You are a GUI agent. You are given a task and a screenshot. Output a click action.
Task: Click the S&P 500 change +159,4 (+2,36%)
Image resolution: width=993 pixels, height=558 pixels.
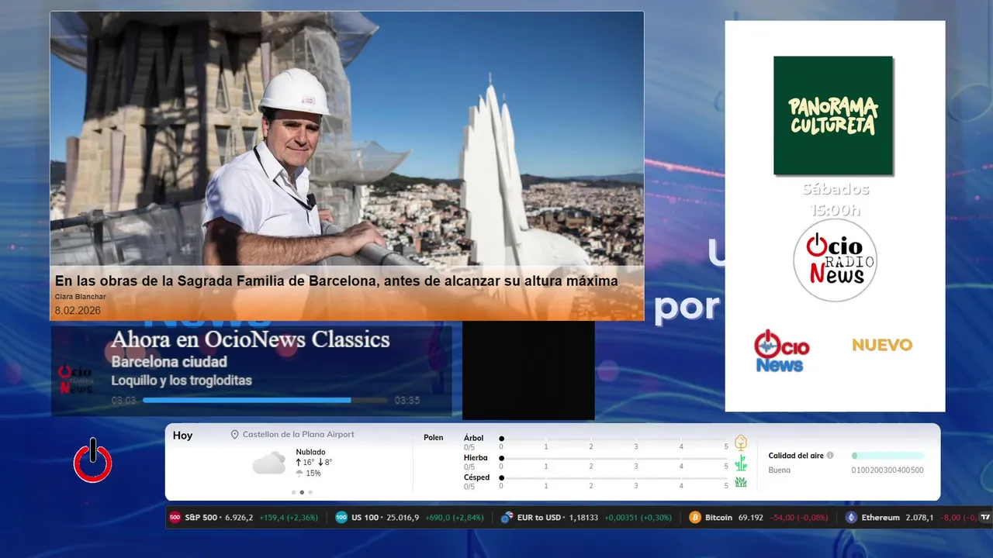pyautogui.click(x=289, y=518)
